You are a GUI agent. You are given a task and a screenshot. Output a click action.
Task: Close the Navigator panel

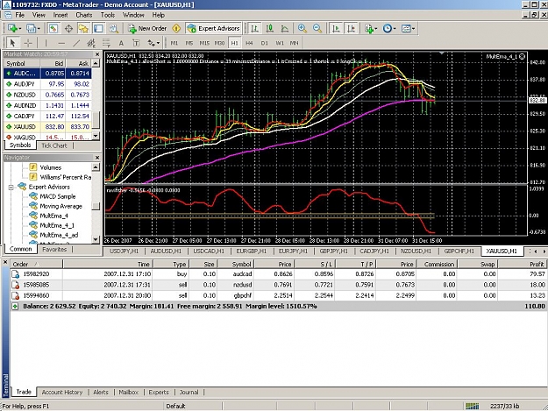point(97,158)
